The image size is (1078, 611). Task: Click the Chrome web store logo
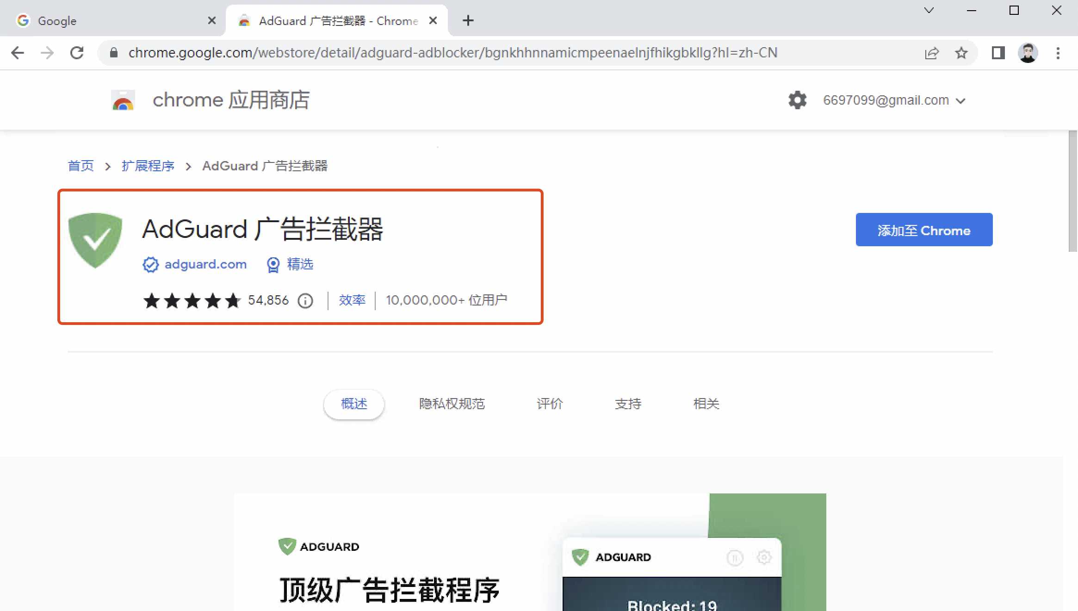(x=123, y=100)
